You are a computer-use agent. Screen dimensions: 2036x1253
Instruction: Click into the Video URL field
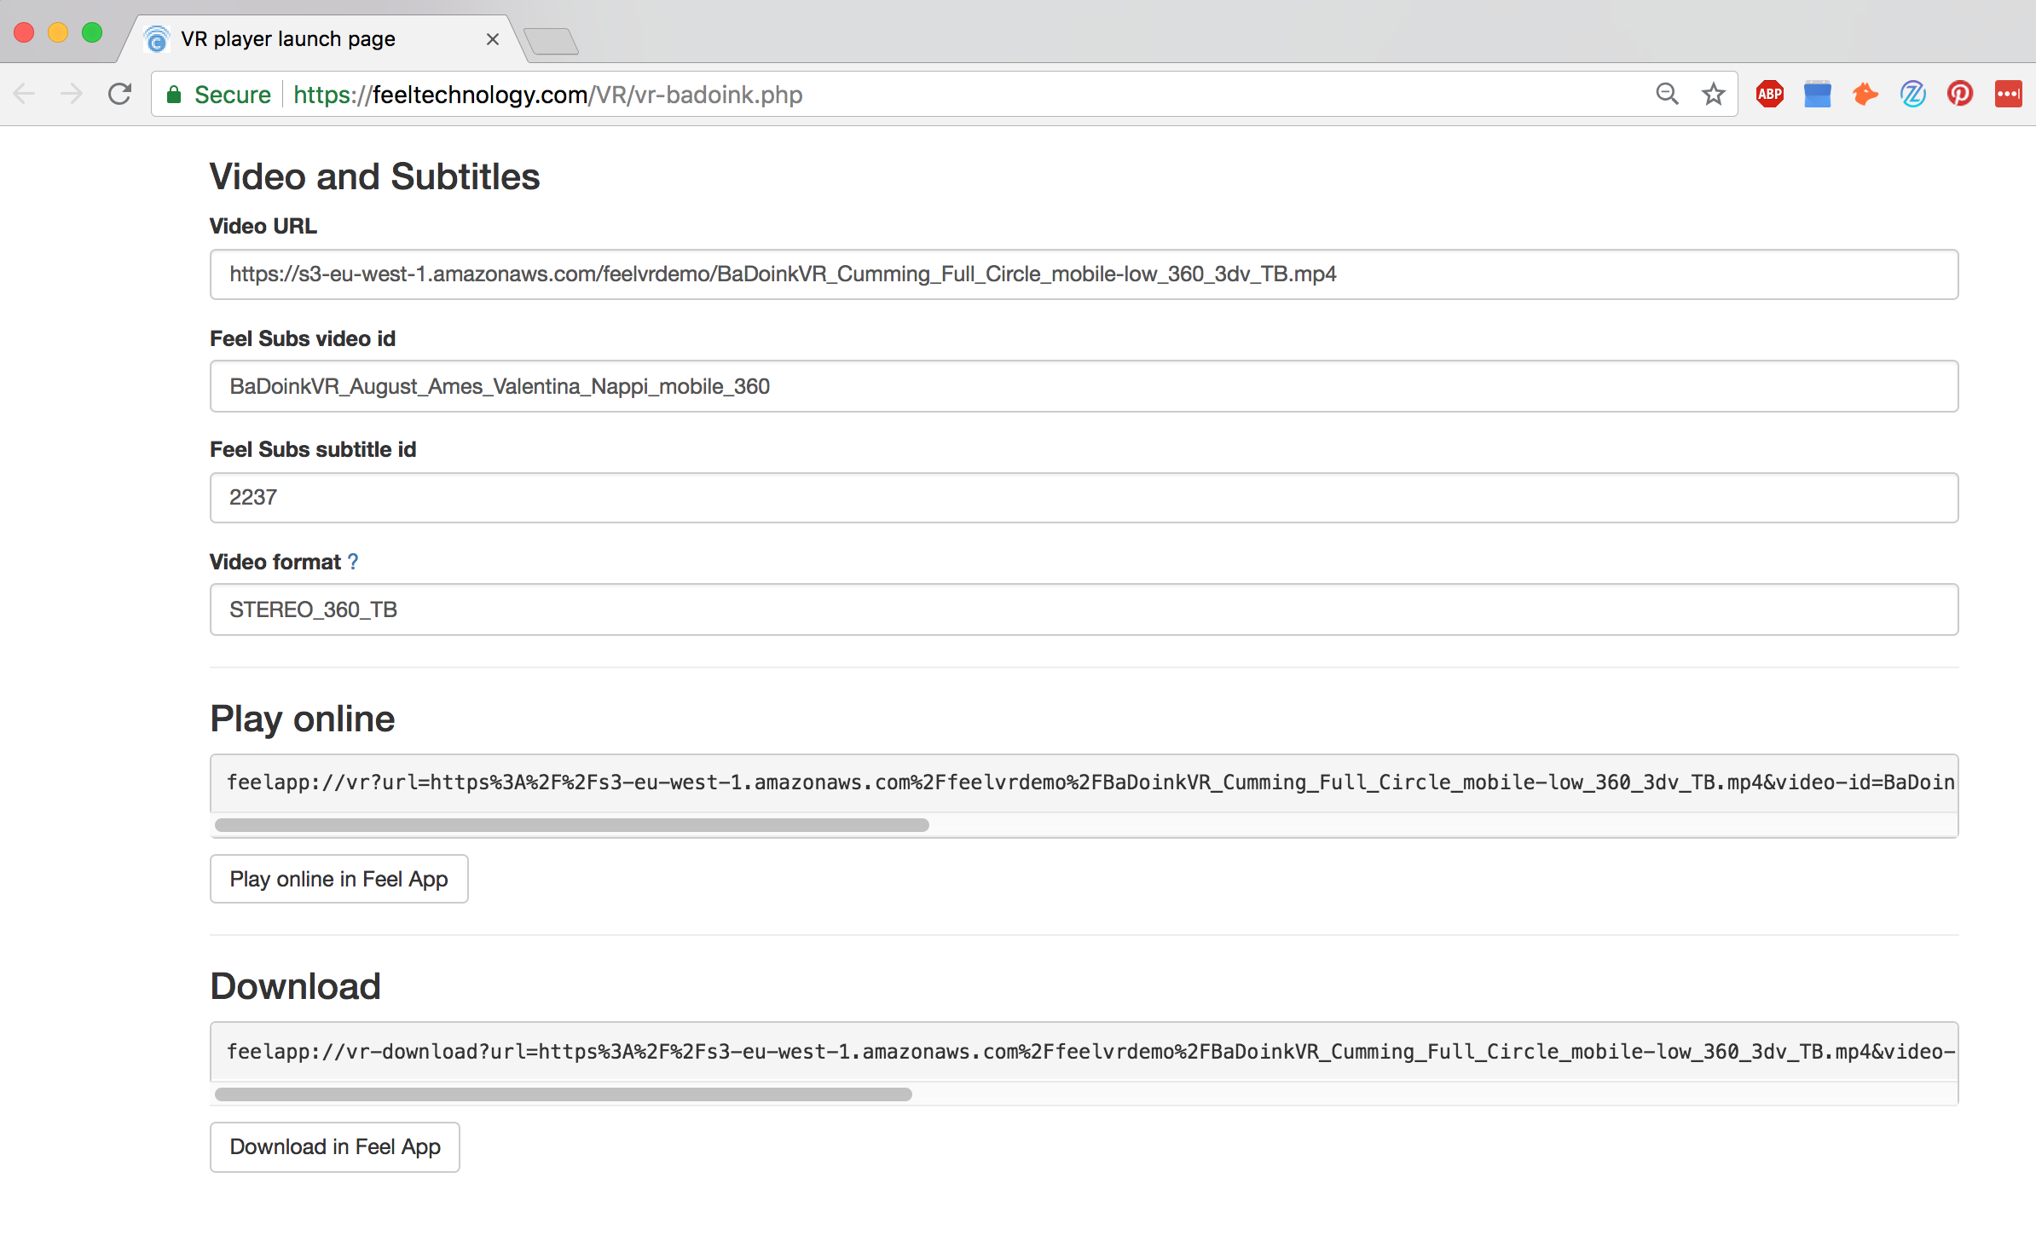1083,274
